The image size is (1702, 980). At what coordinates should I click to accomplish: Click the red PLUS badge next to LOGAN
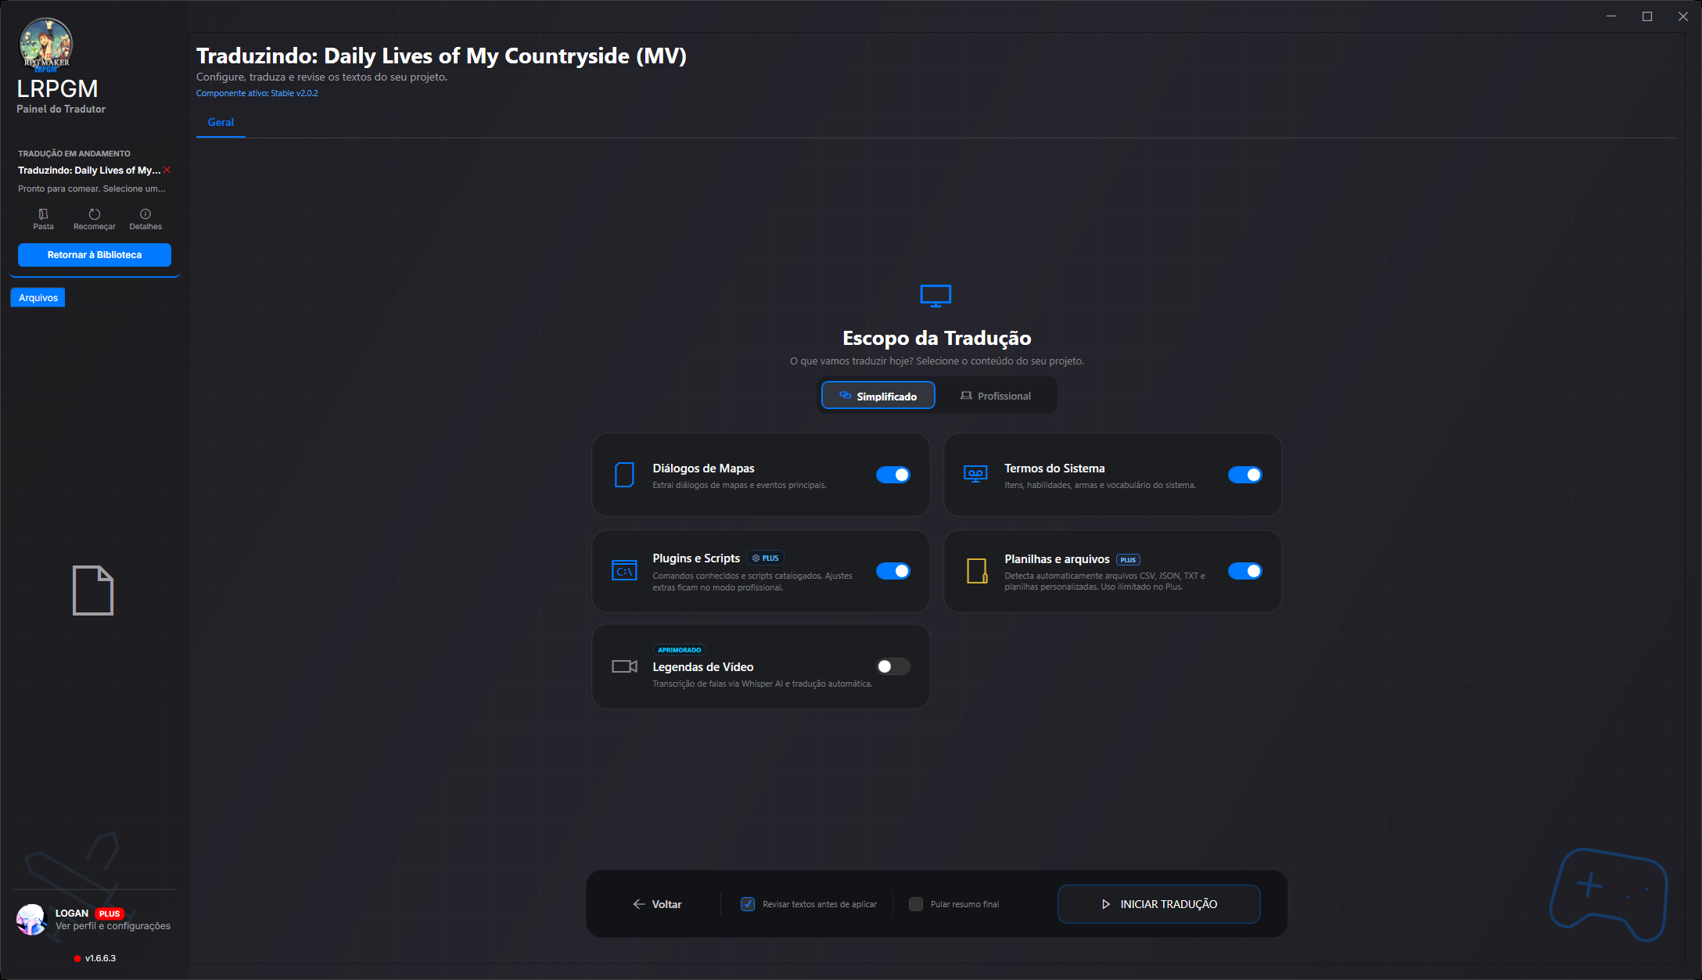tap(110, 914)
